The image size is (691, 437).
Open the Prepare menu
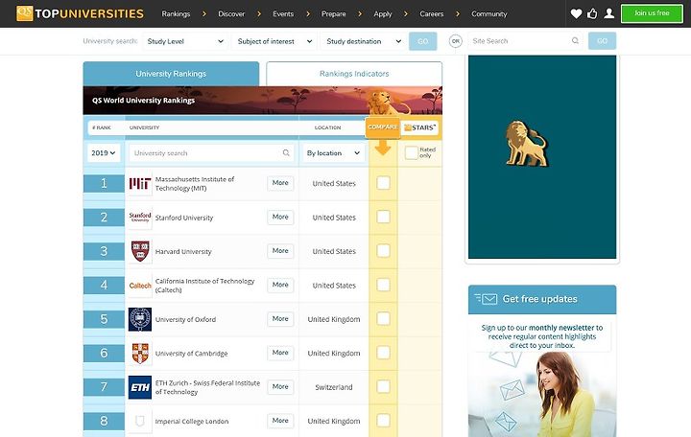pos(334,14)
